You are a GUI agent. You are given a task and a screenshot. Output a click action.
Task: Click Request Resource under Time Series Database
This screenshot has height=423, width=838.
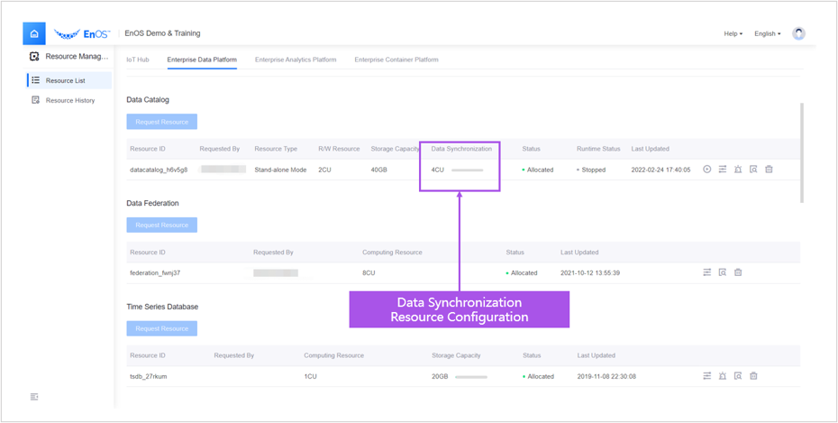161,328
